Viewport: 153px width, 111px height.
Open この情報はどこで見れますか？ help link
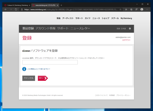point(39,69)
